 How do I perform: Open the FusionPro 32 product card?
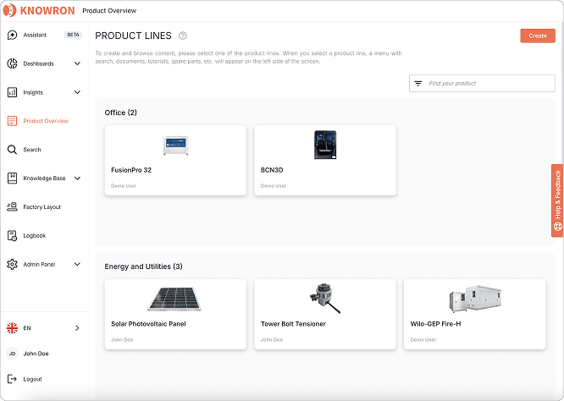point(175,160)
